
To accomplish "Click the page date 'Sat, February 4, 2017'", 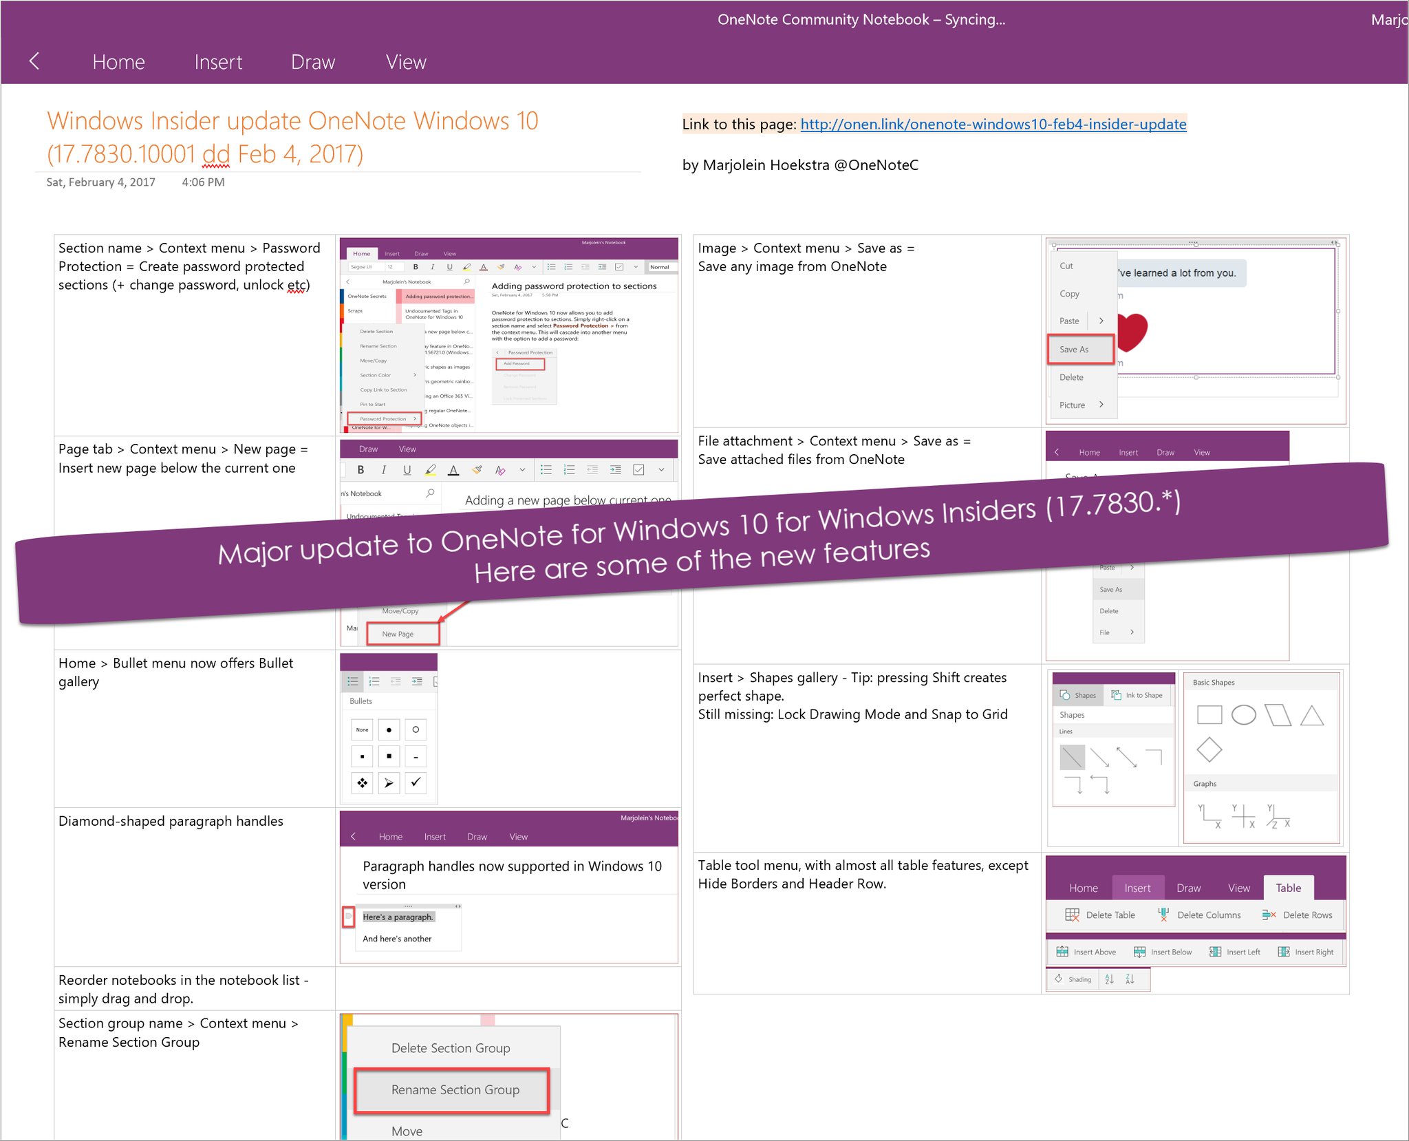I will 100,182.
